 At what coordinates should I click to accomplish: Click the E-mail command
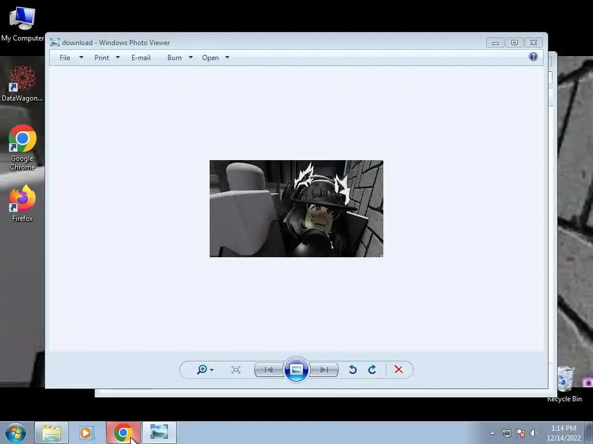[x=141, y=58]
